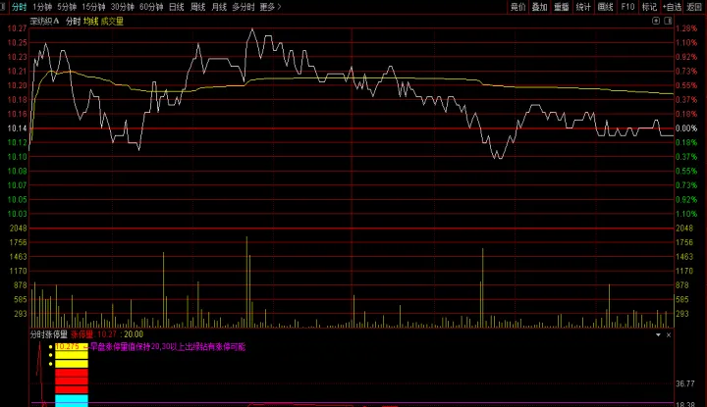Click the top-left corner menu icon
Image resolution: width=707 pixels, height=407 pixels.
pyautogui.click(x=4, y=6)
